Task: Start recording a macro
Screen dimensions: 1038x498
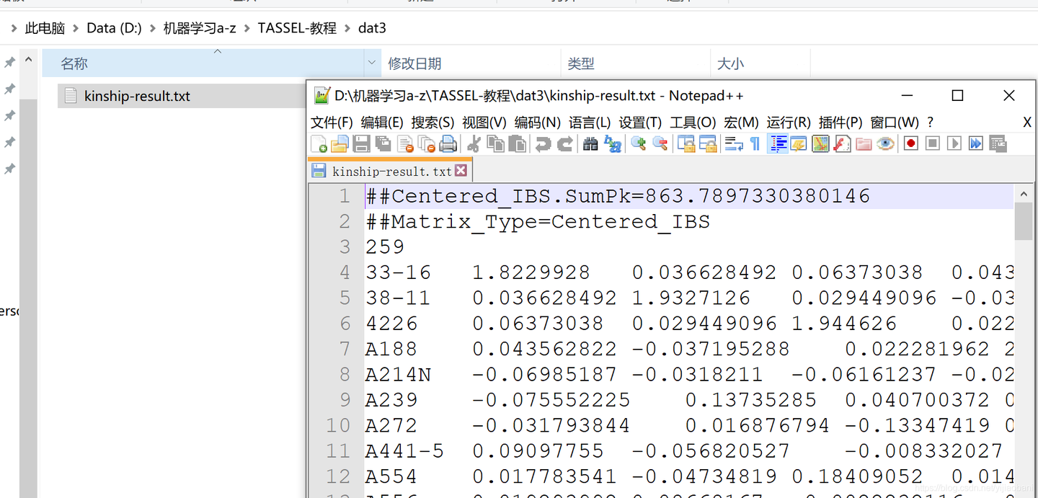Action: (910, 143)
